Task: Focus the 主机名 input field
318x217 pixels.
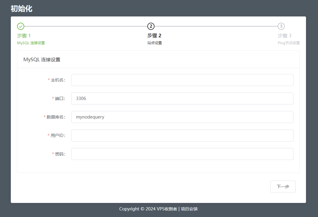Action: 182,80
